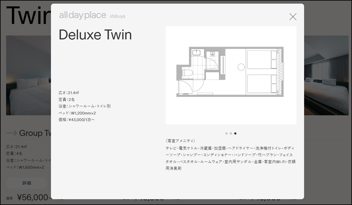
Task: Click the 〈客室アメニティ〉 heading
Action: (180, 141)
